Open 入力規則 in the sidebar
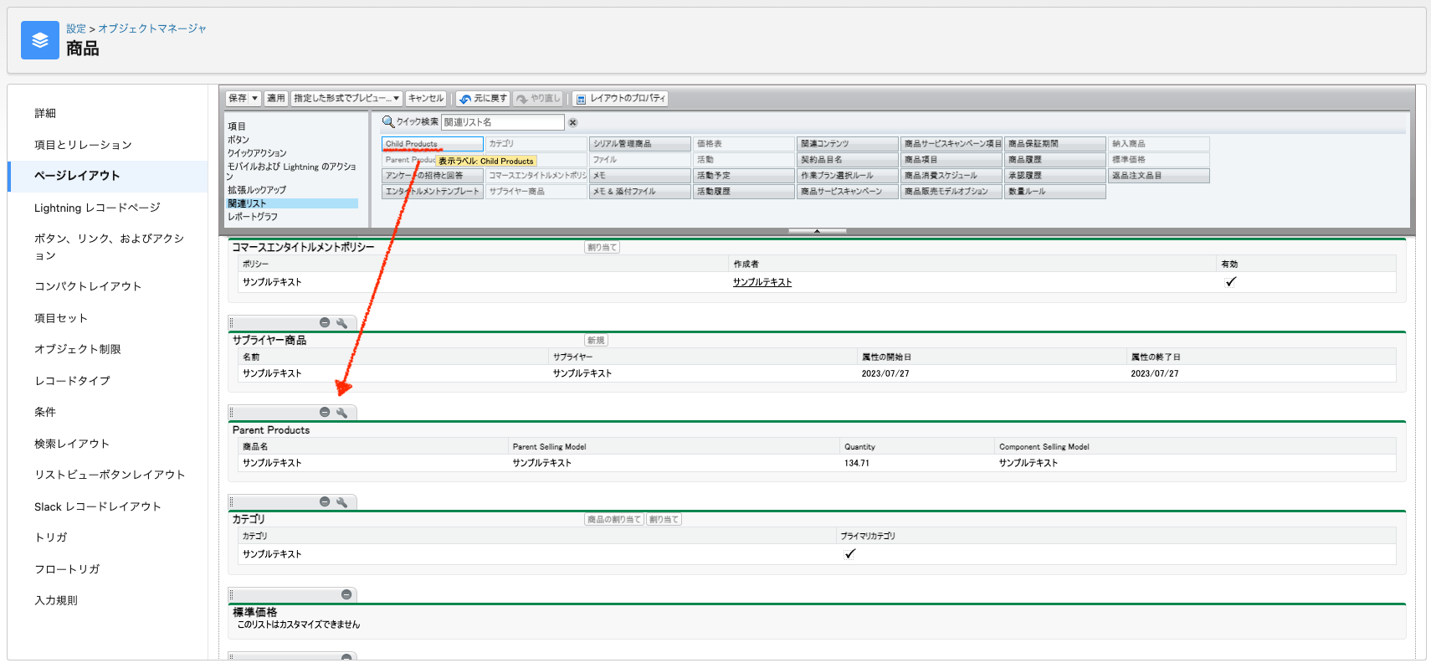 pos(56,600)
